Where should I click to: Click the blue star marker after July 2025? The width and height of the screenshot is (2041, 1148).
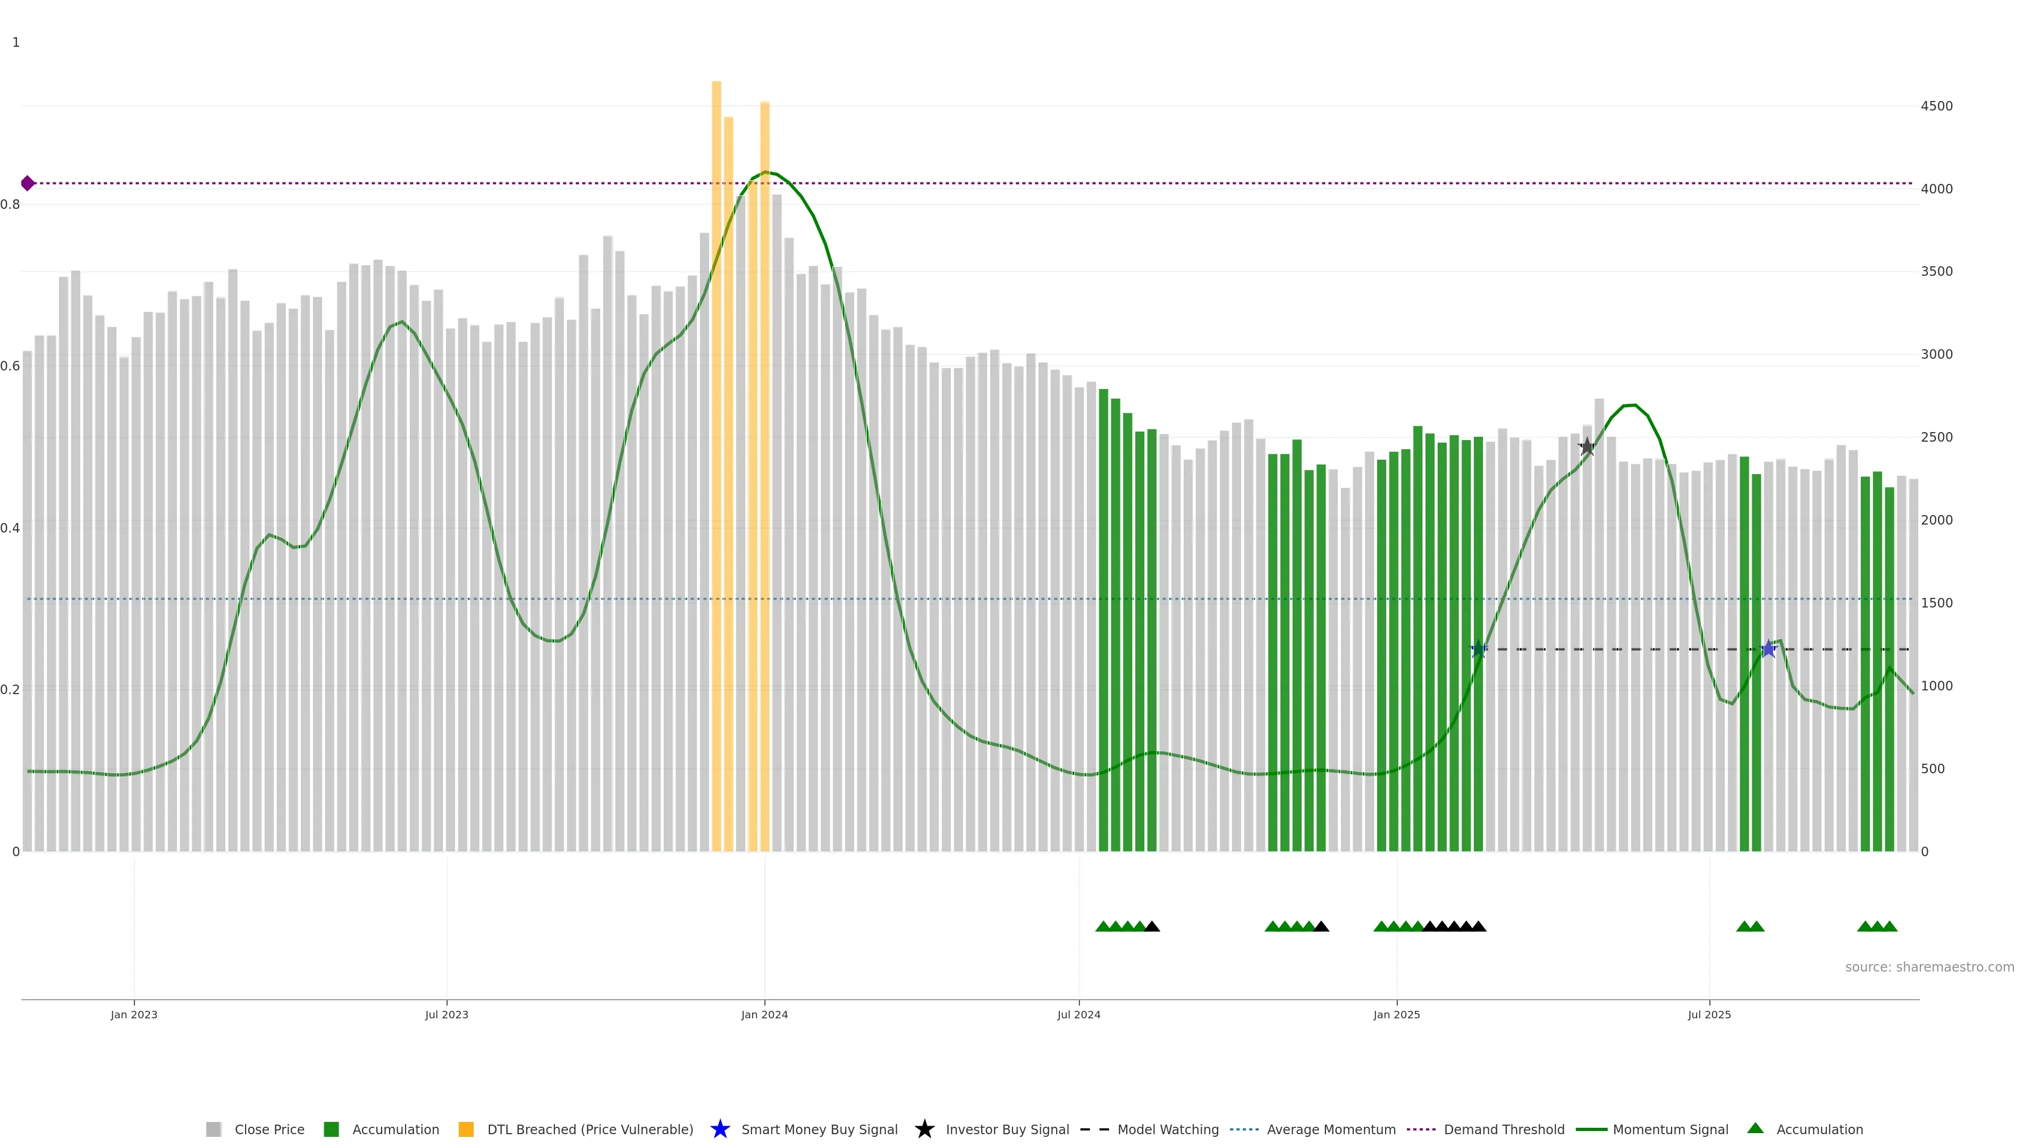point(1768,649)
